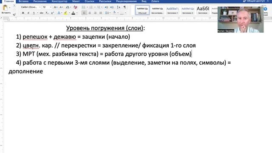272x153 pixels.
Task: Open the underline style dropdown arrow
Action: [37, 13]
